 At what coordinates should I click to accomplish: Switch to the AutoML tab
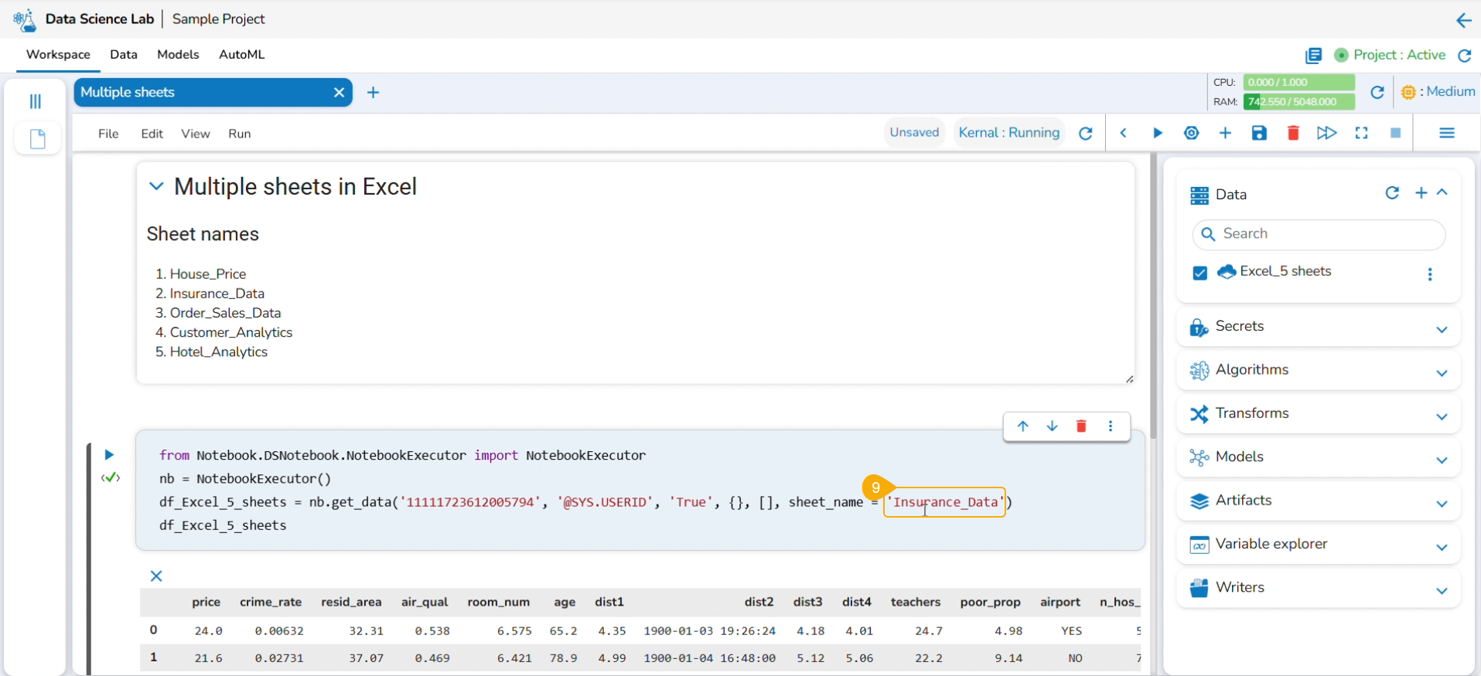click(x=241, y=54)
